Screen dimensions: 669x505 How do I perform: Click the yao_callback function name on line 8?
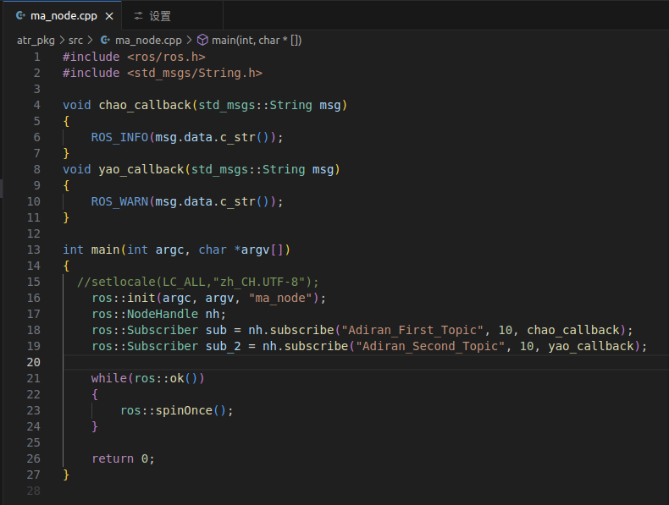(141, 170)
